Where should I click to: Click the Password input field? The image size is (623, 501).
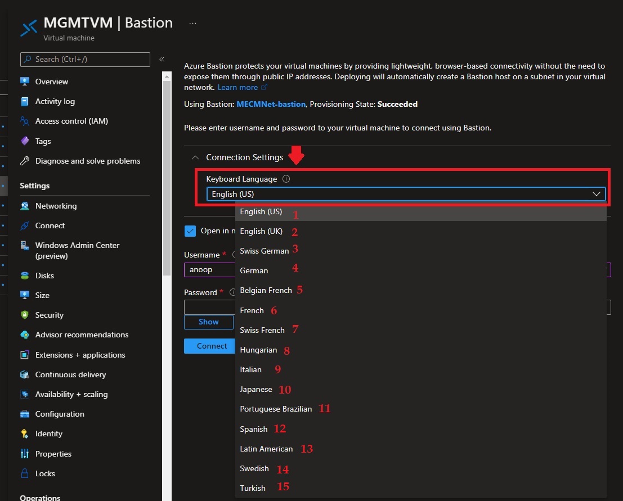tap(210, 307)
